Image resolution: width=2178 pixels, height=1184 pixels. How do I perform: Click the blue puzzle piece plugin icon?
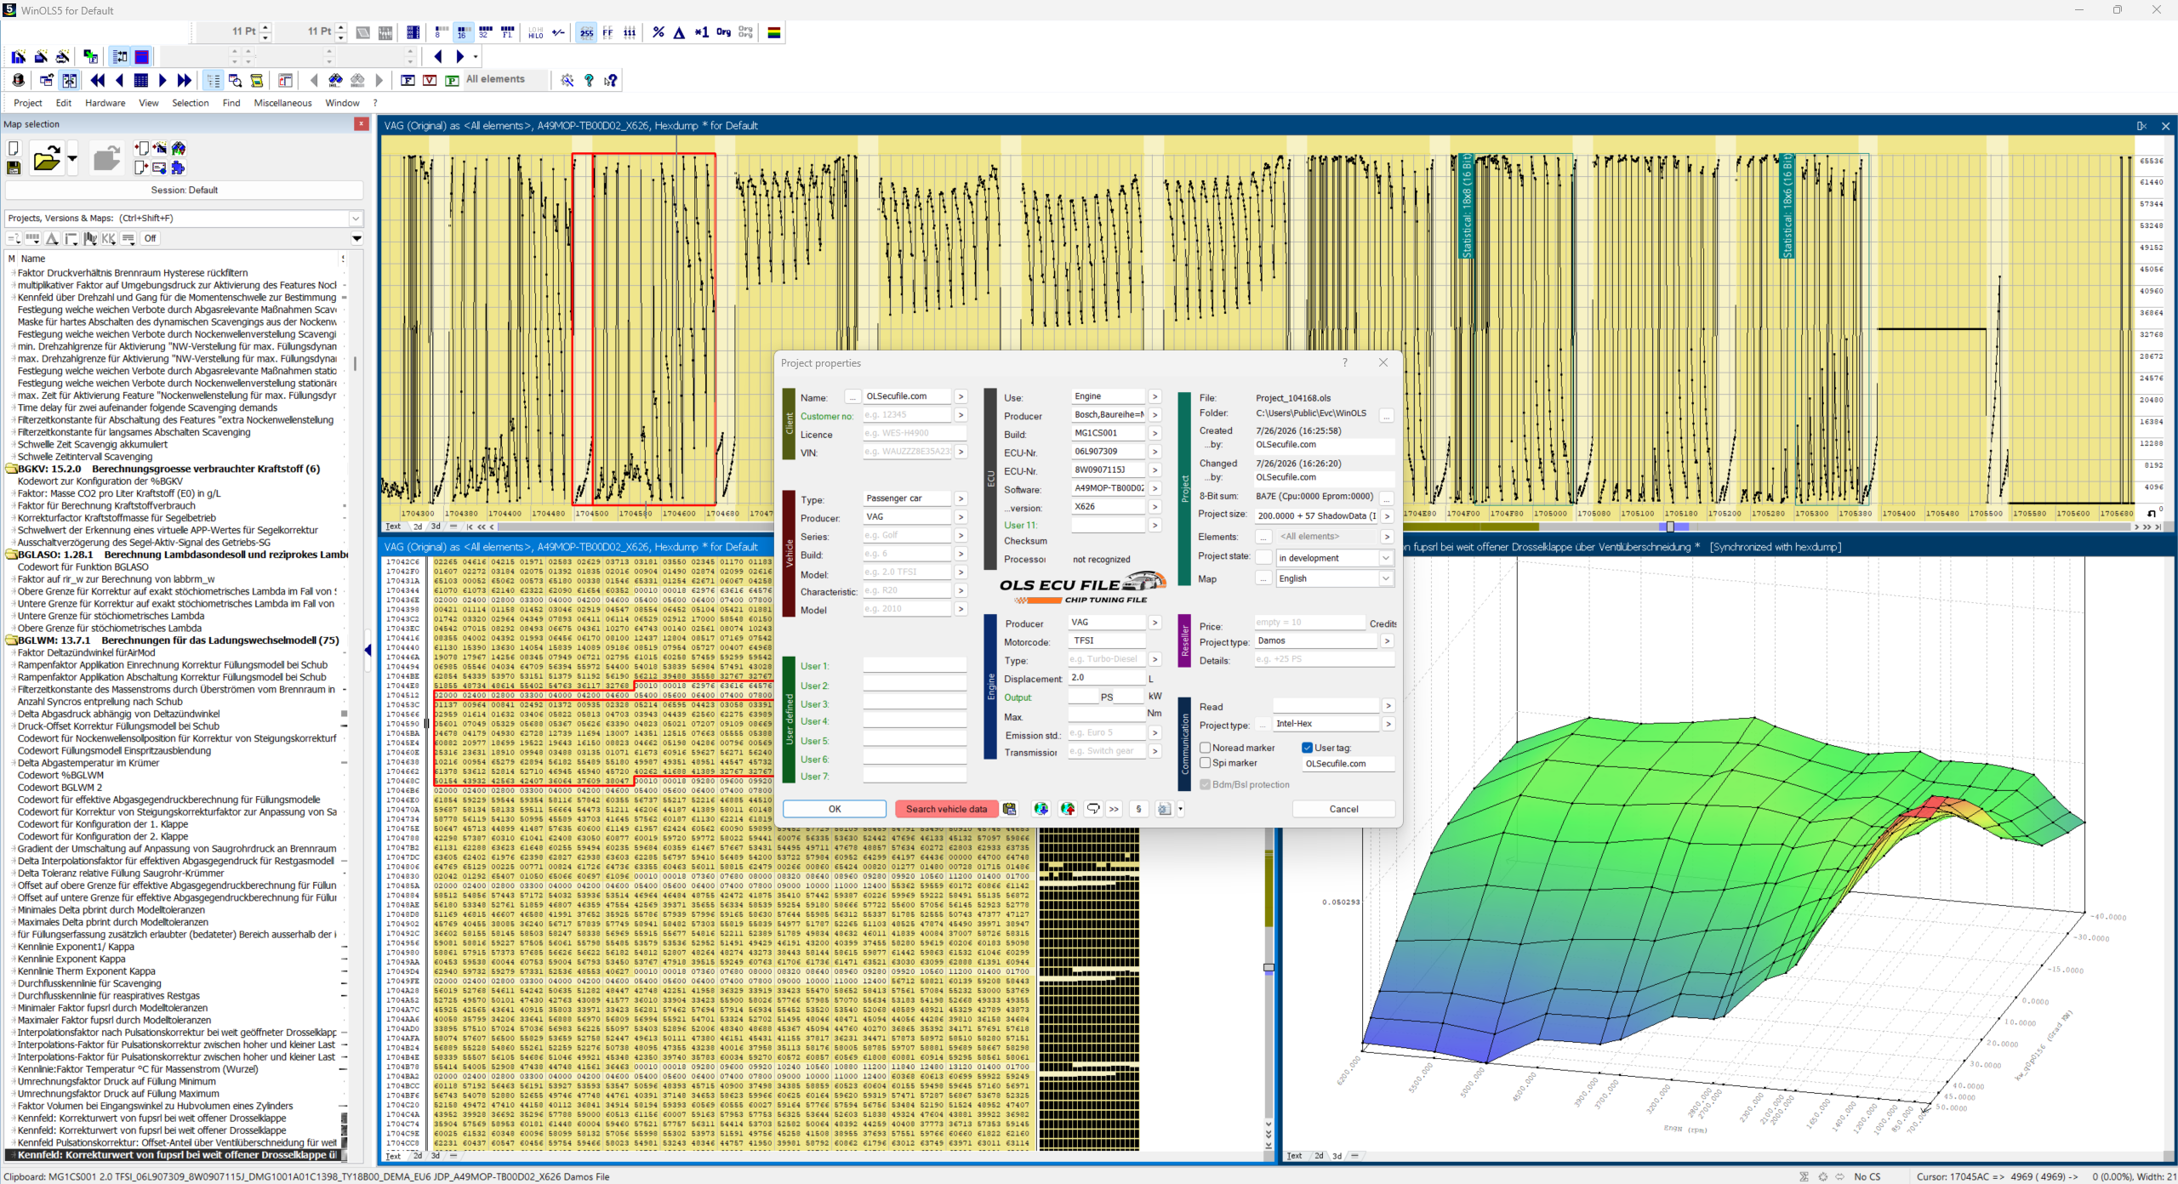click(178, 168)
